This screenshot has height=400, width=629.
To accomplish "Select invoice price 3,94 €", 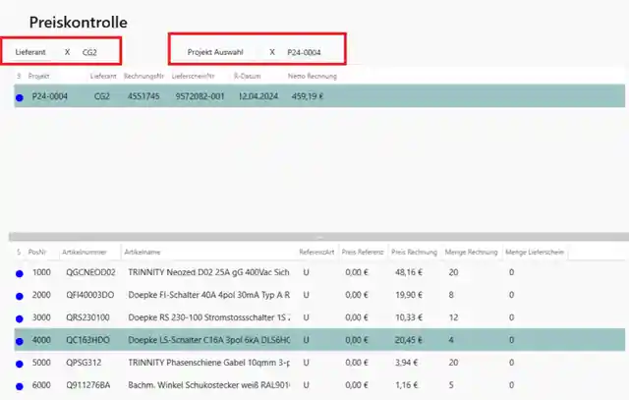I will (406, 363).
